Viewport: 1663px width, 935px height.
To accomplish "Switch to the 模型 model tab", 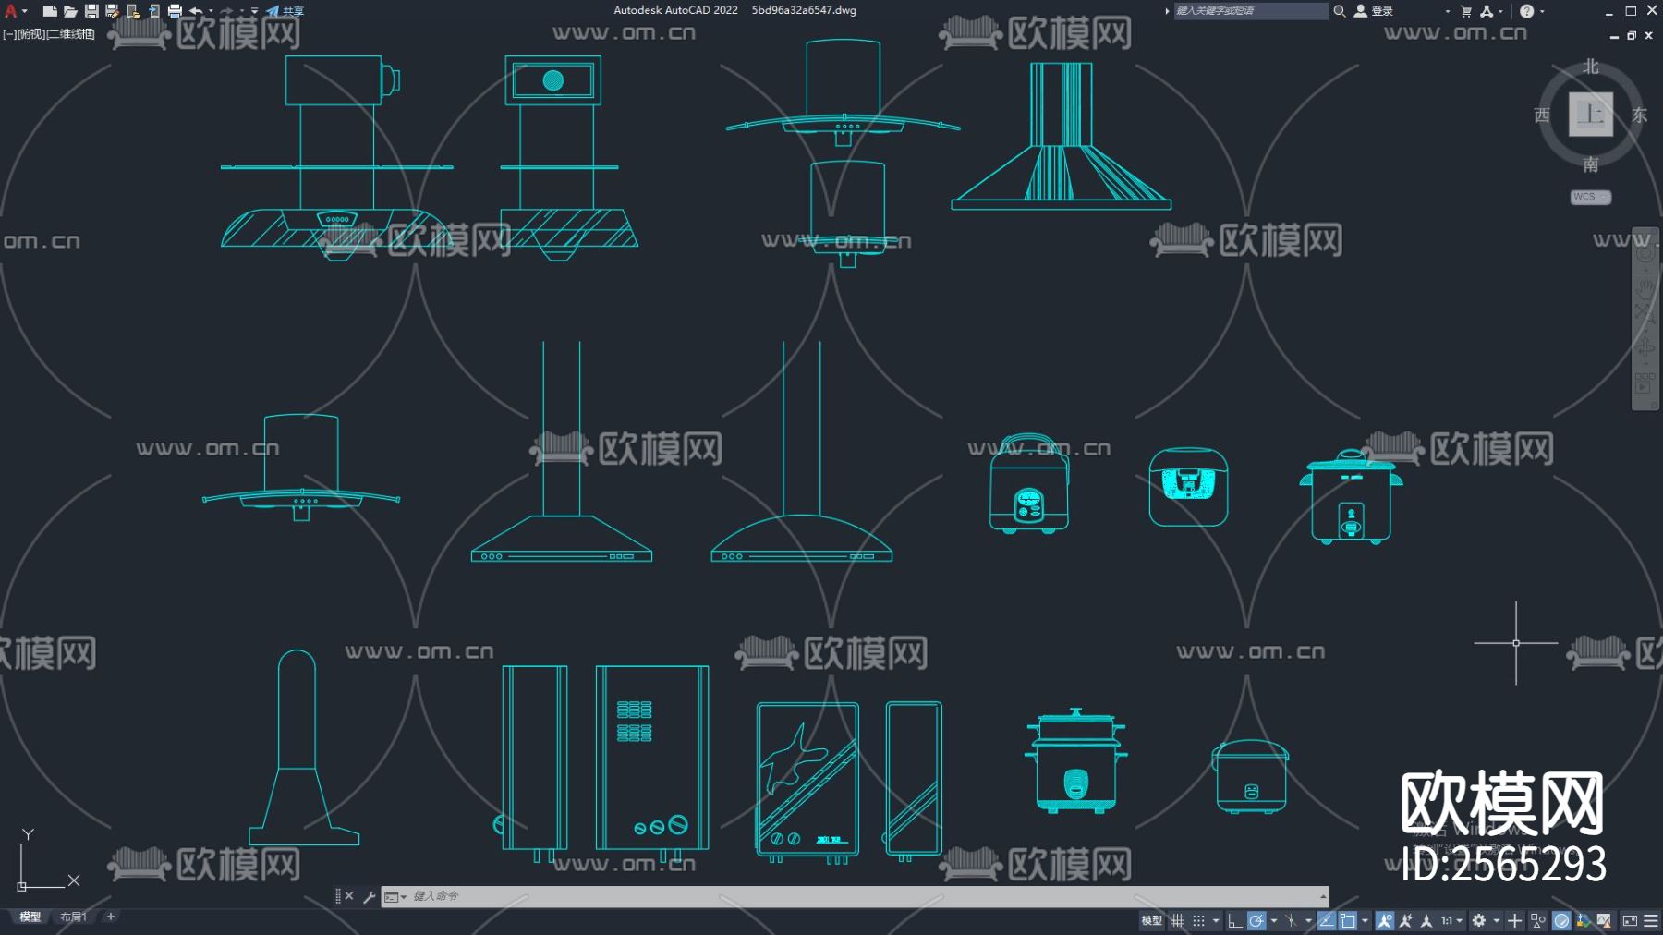I will (x=30, y=917).
